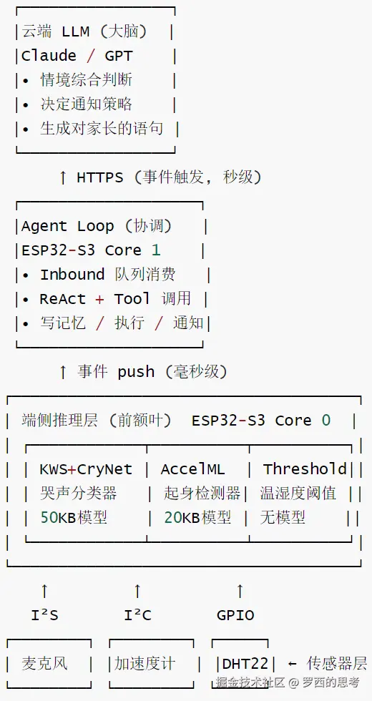Click the 掘金技术社区 watermark text

(250, 682)
